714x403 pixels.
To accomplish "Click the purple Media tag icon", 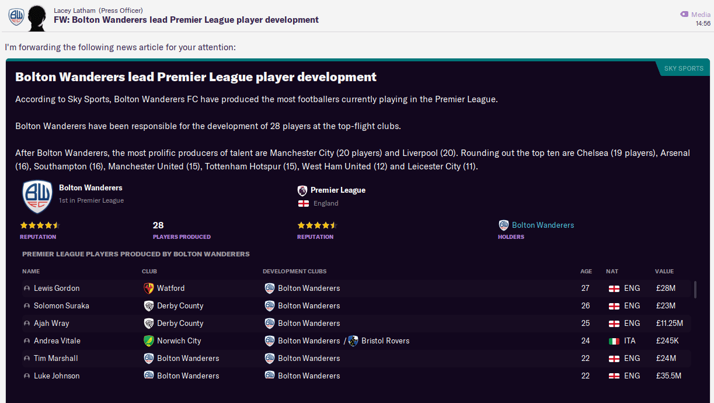I will coord(684,14).
